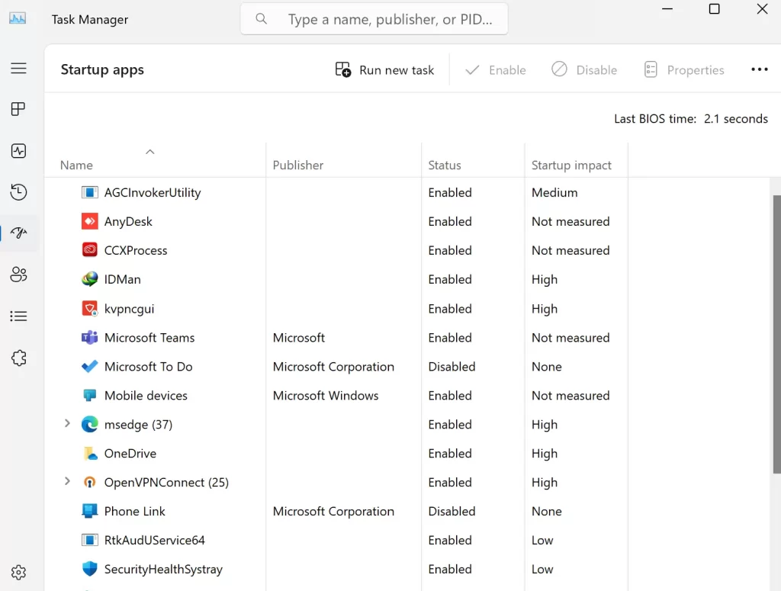Click the vertical scrollbar thumb
Viewport: 781px width, 591px height.
(776, 333)
